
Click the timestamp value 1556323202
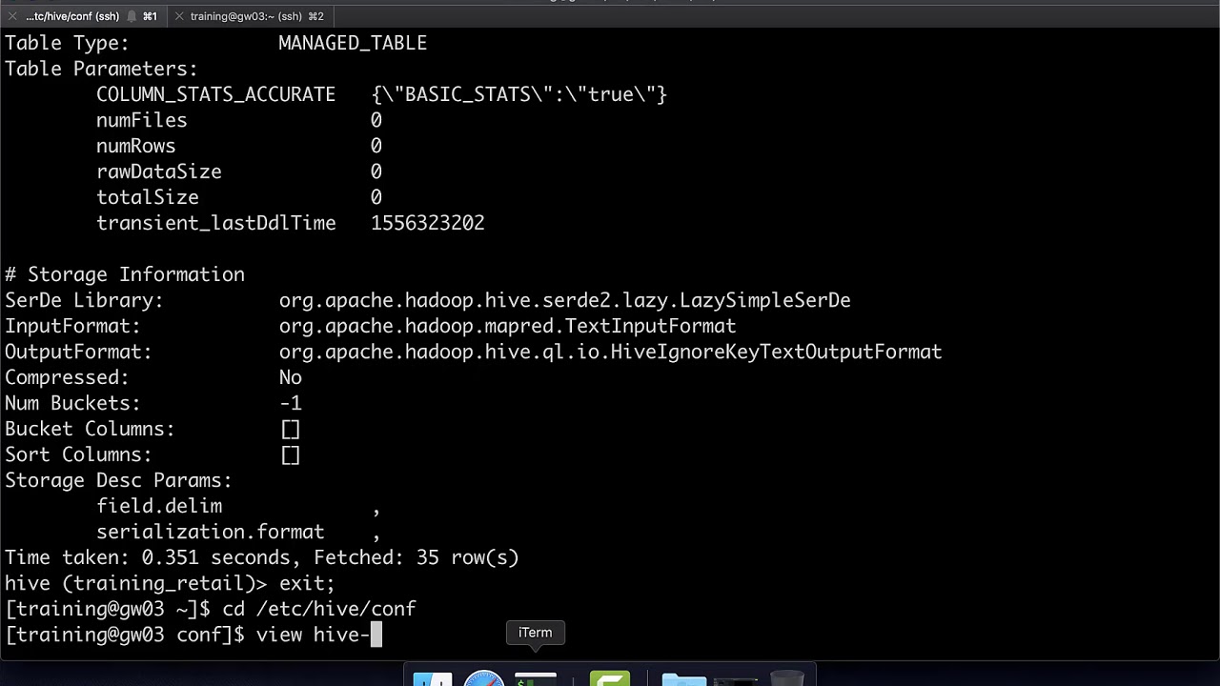[x=427, y=223]
